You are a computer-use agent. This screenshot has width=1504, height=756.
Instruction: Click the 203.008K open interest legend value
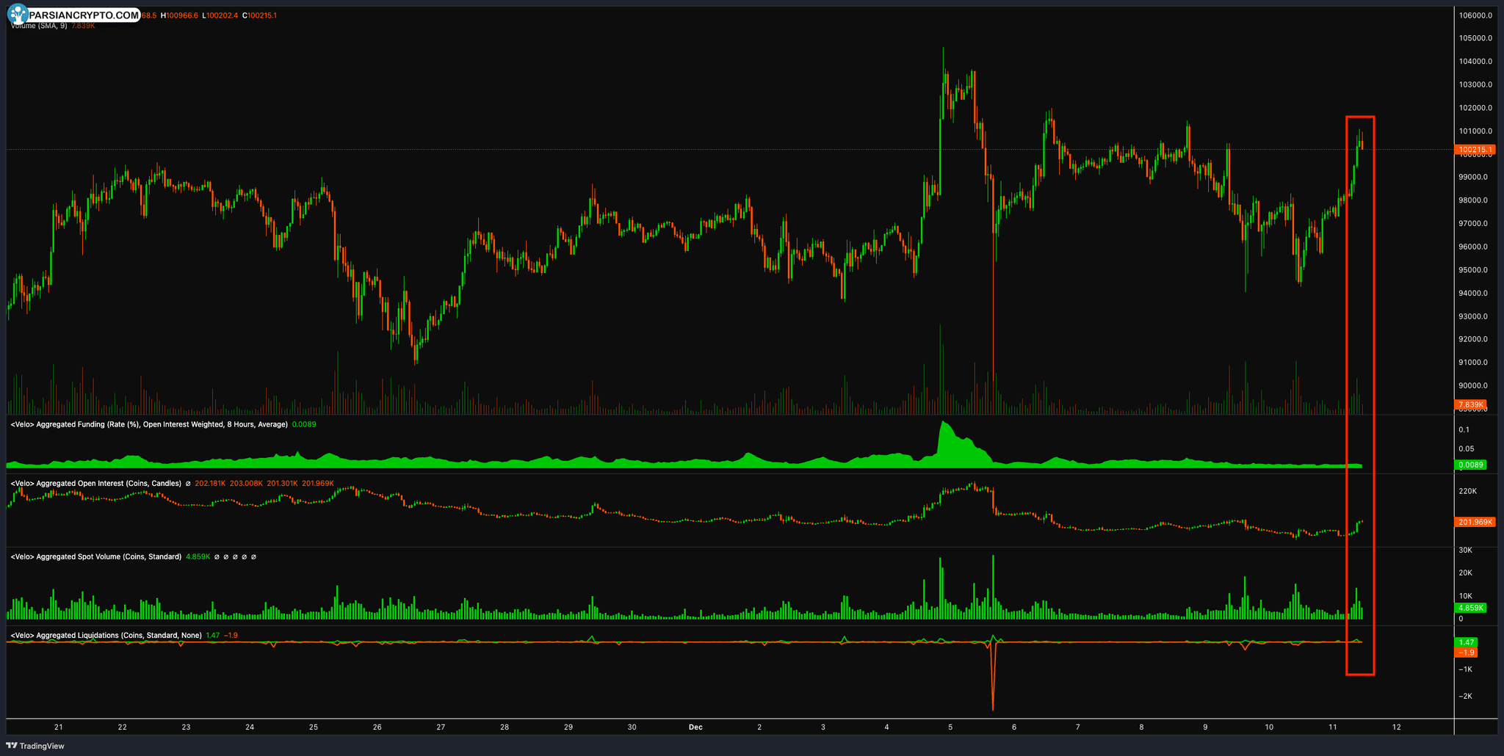pos(246,483)
